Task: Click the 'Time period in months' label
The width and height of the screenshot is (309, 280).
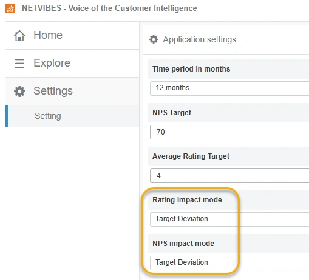Action: coord(191,69)
